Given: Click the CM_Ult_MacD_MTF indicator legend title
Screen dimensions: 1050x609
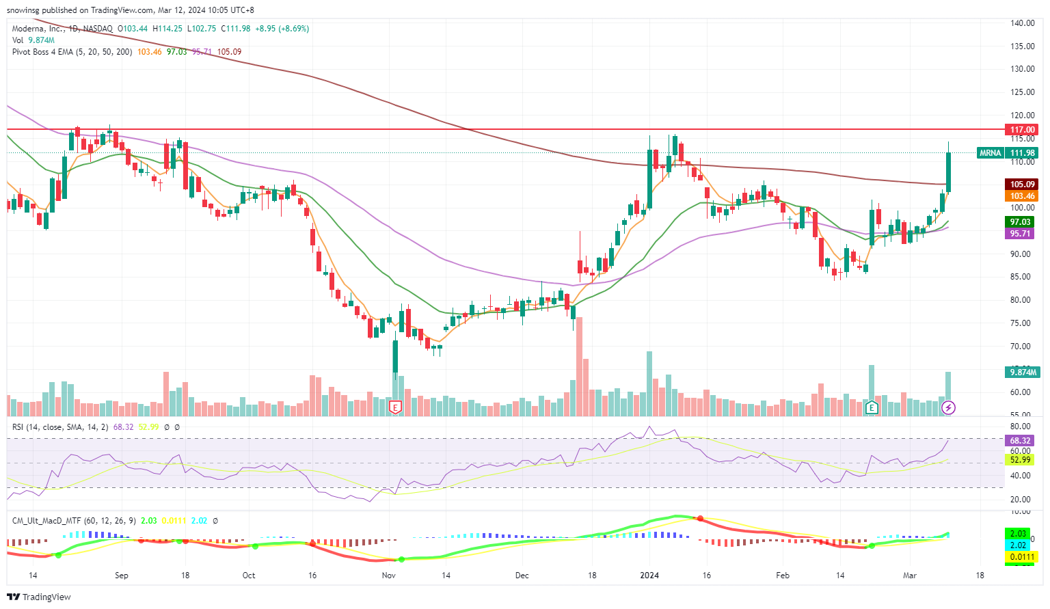Looking at the screenshot, I should point(75,521).
